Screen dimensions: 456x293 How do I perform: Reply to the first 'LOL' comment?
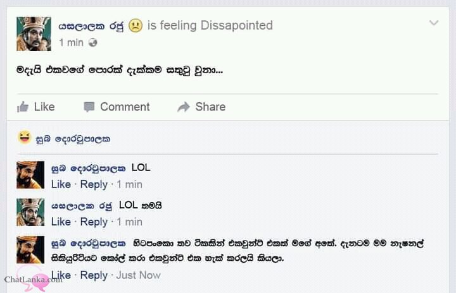tap(94, 184)
